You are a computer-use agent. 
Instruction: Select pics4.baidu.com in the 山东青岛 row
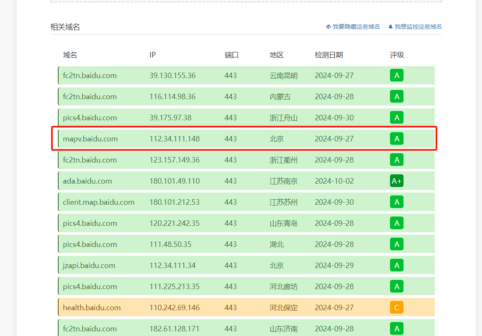[90, 223]
